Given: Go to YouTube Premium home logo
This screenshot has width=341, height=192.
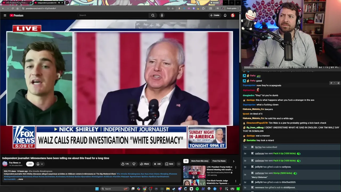Looking at the screenshot, I should coord(17,15).
